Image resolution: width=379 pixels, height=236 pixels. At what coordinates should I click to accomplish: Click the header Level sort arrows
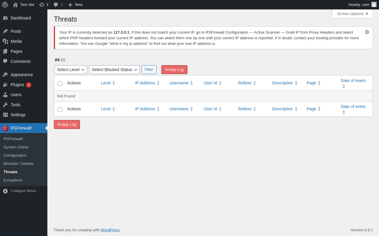click(114, 83)
